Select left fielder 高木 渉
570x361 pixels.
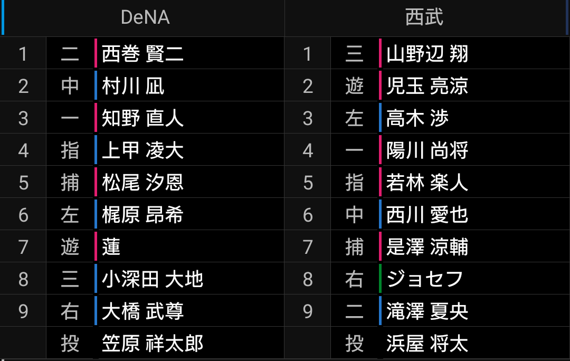click(x=417, y=118)
